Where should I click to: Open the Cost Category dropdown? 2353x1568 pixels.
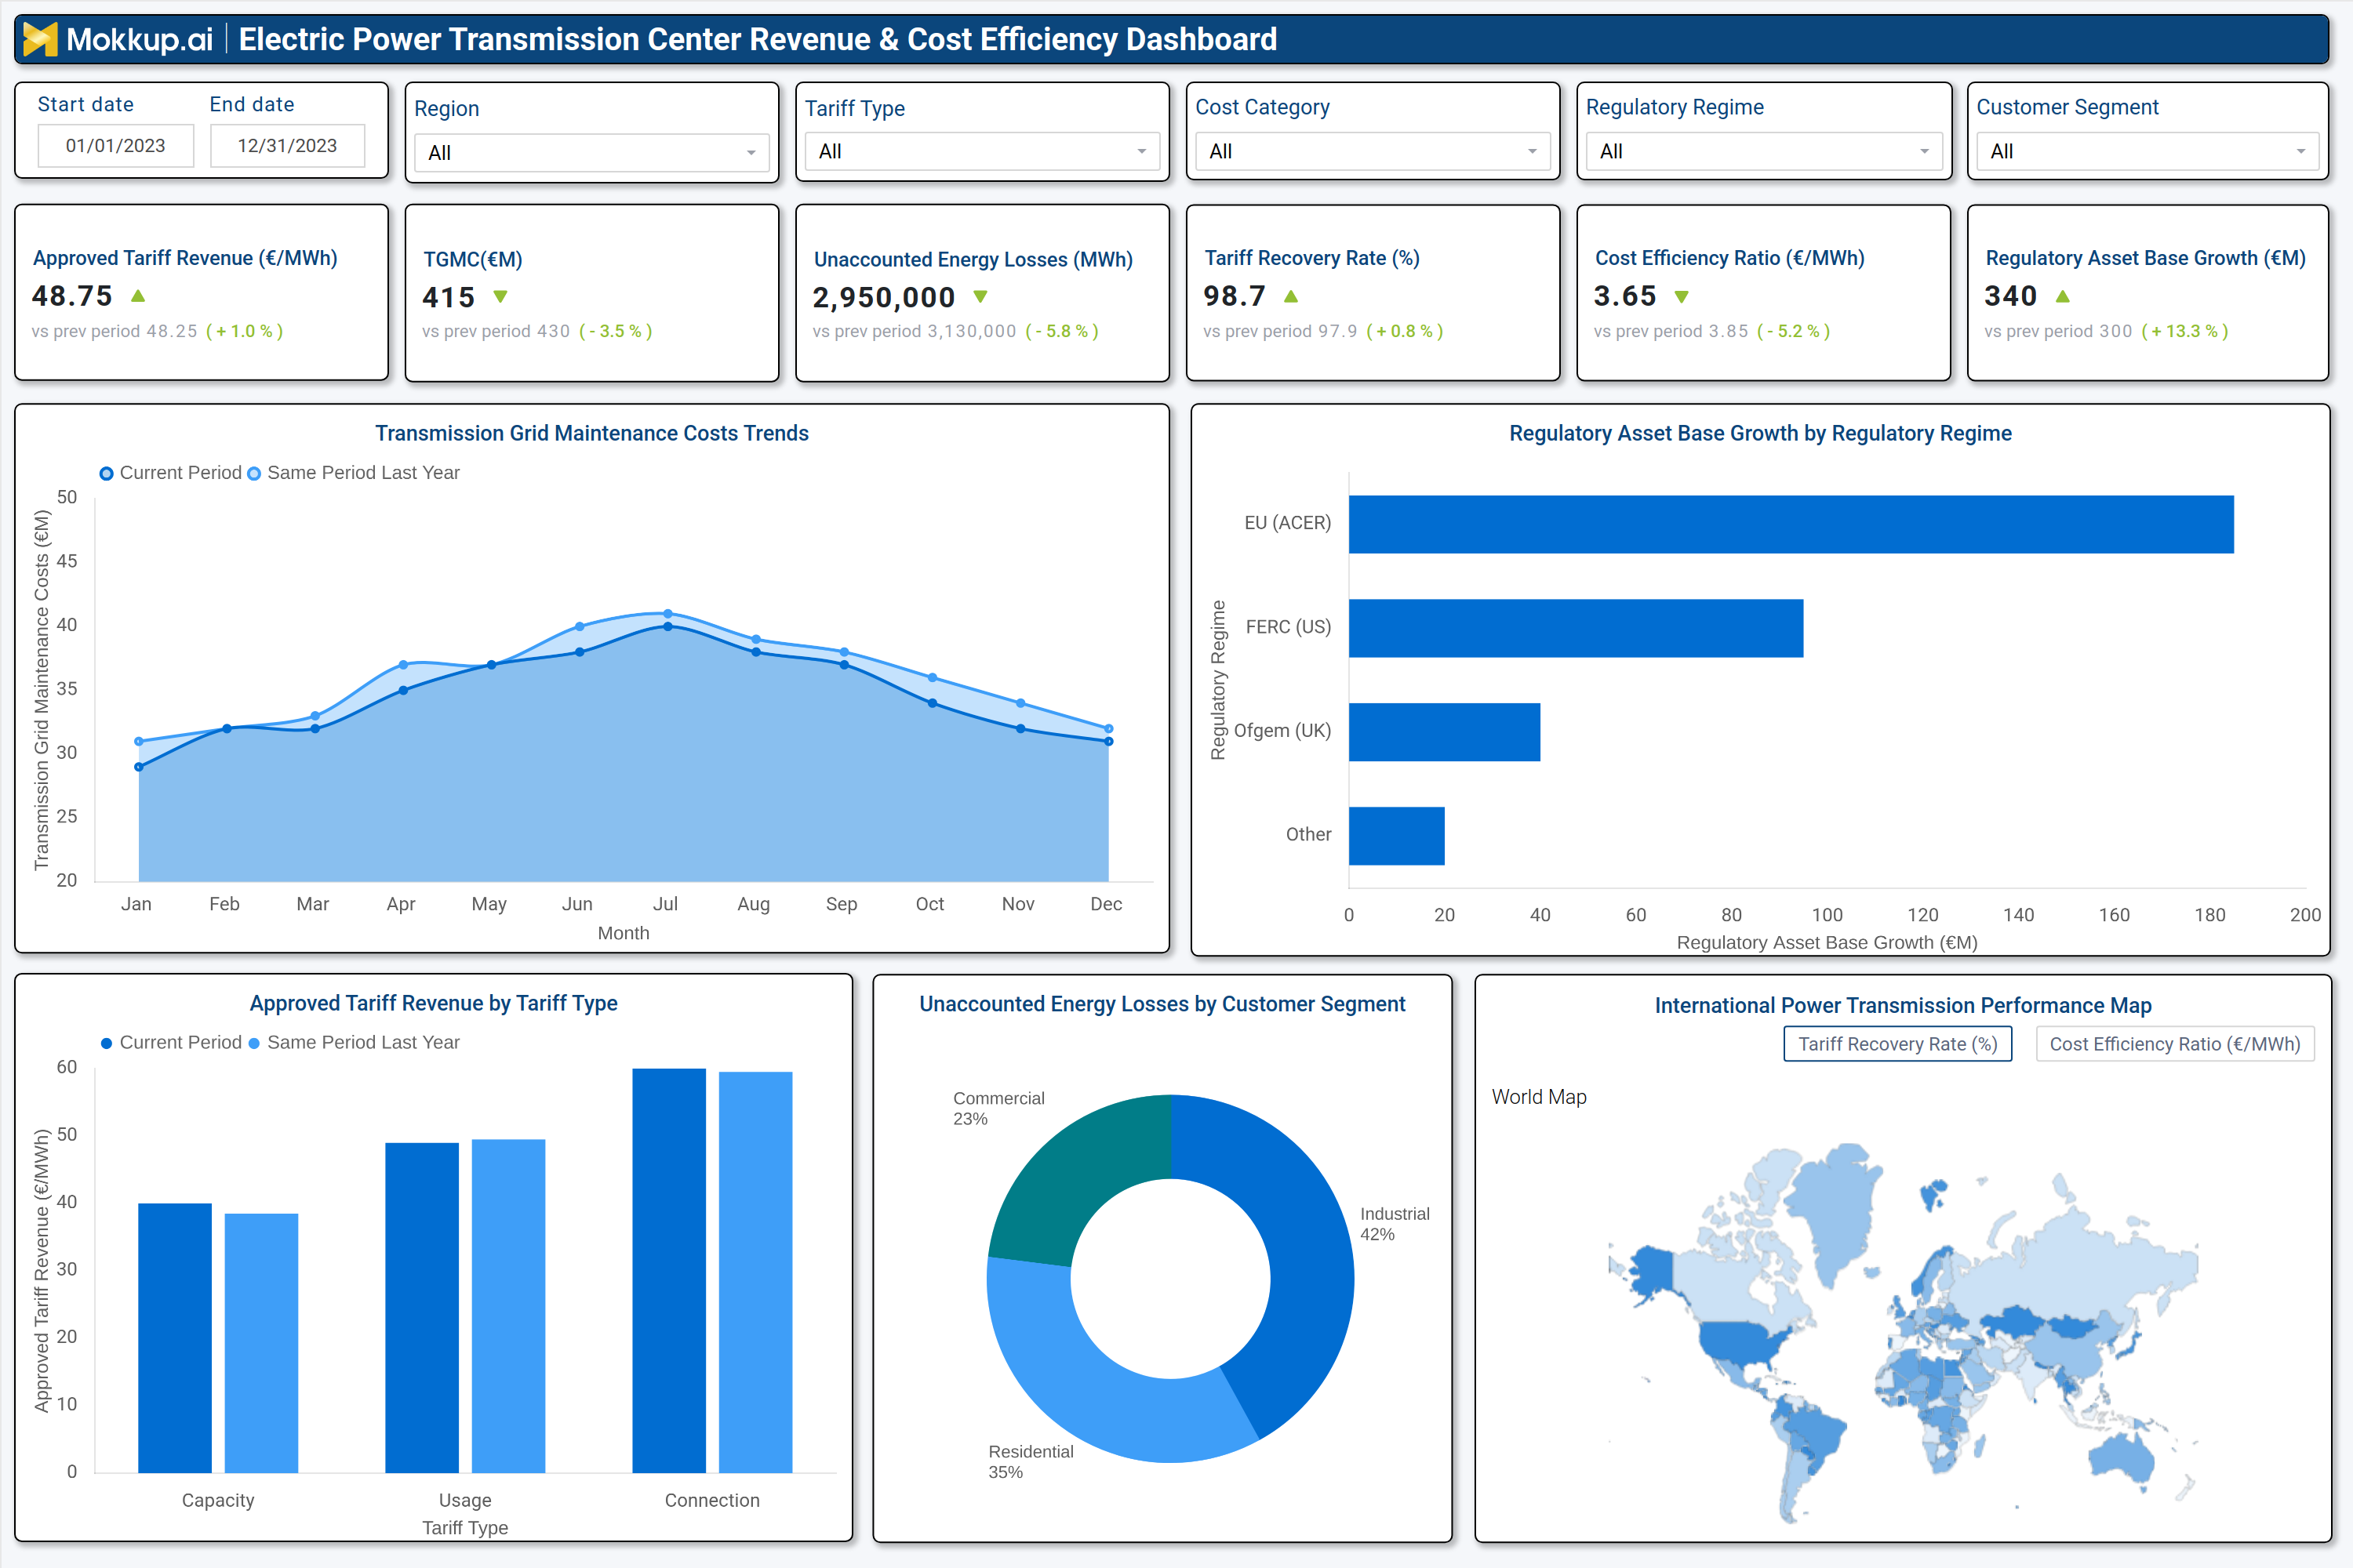[1373, 151]
